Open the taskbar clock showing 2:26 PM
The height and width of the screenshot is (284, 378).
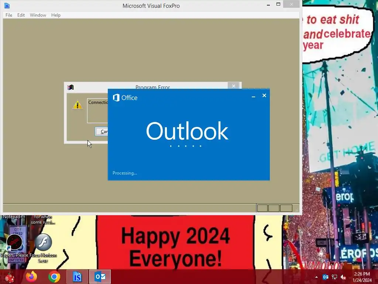pyautogui.click(x=362, y=277)
